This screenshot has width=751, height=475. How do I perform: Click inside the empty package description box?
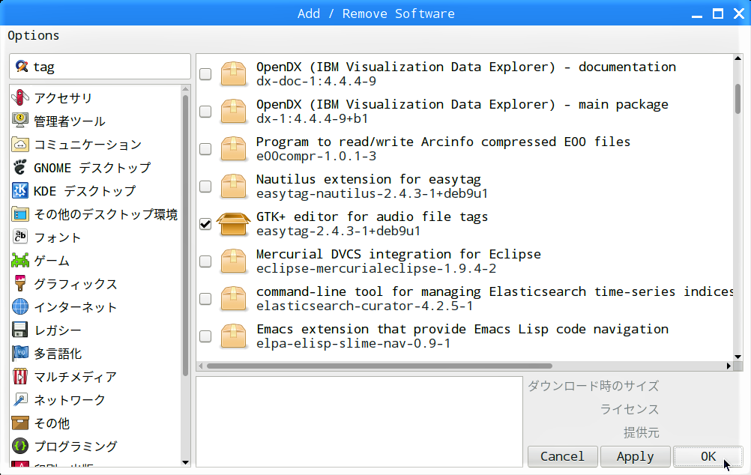pyautogui.click(x=359, y=421)
